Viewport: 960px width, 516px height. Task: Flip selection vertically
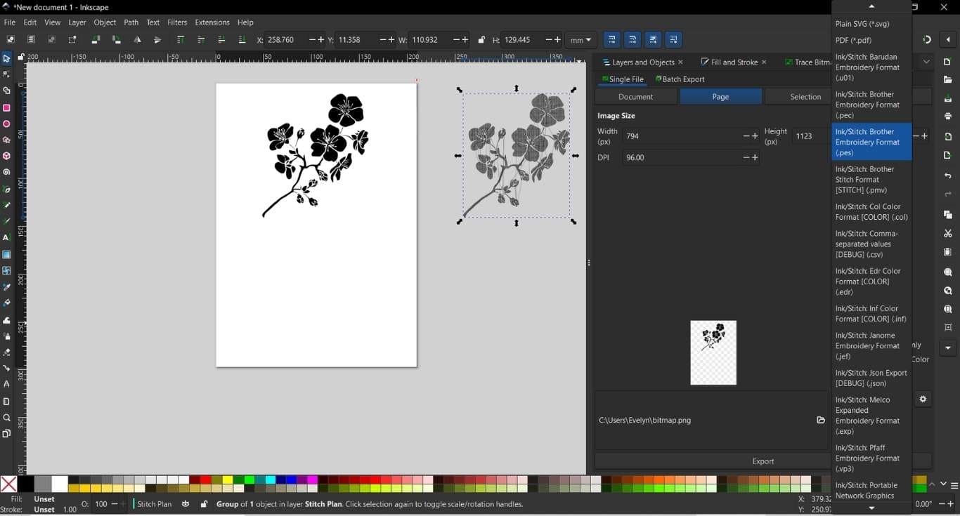[x=157, y=40]
